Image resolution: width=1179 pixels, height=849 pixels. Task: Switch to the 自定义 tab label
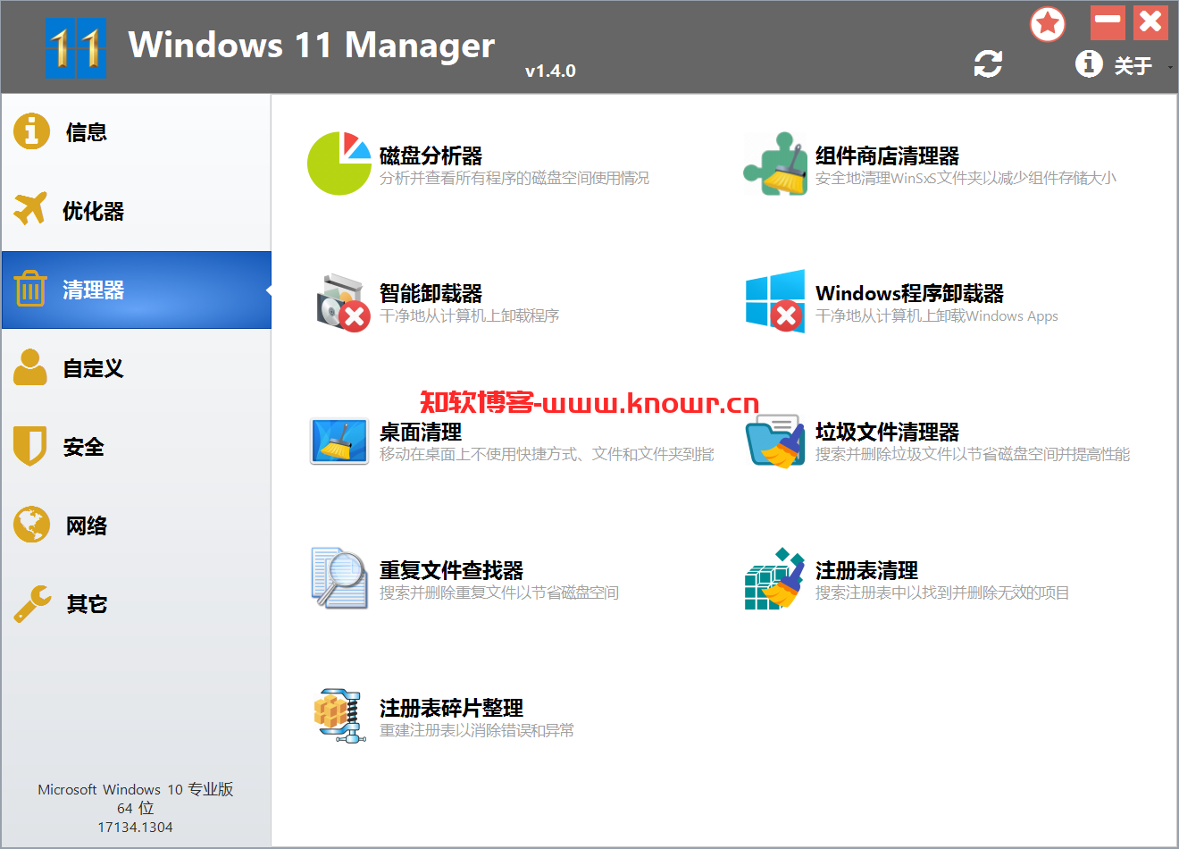coord(93,368)
